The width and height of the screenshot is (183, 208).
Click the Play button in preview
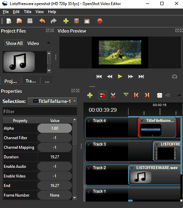(120, 76)
